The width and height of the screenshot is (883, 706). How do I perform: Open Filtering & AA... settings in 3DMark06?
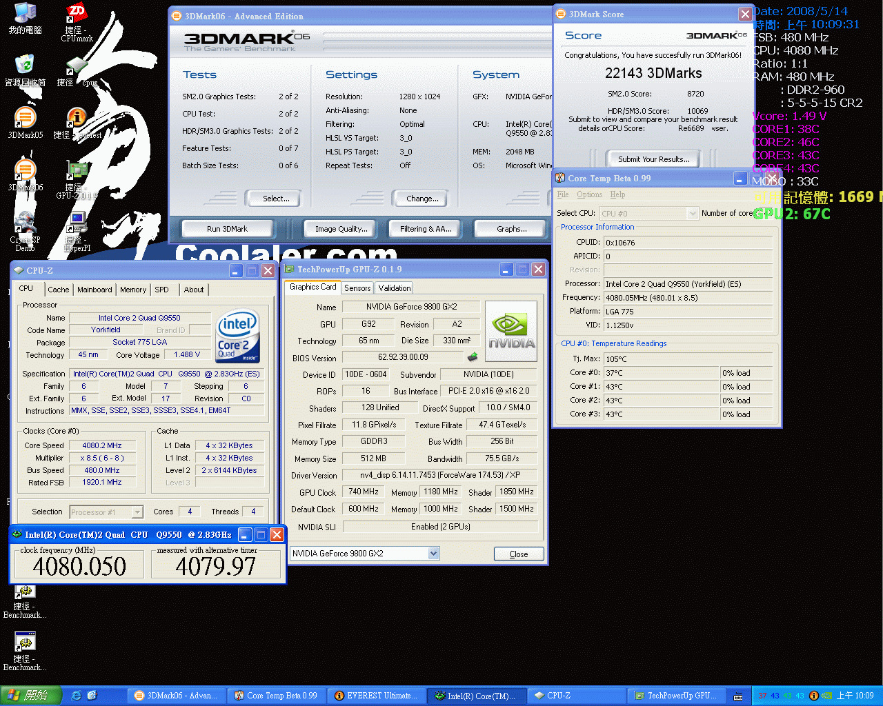pyautogui.click(x=426, y=229)
